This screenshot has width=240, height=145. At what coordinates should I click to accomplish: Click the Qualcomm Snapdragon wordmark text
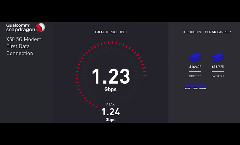click(x=18, y=28)
